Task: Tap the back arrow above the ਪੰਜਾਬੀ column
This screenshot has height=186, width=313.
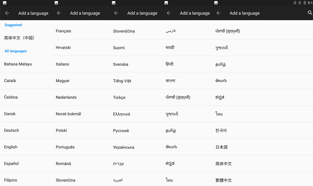Action: point(218,13)
